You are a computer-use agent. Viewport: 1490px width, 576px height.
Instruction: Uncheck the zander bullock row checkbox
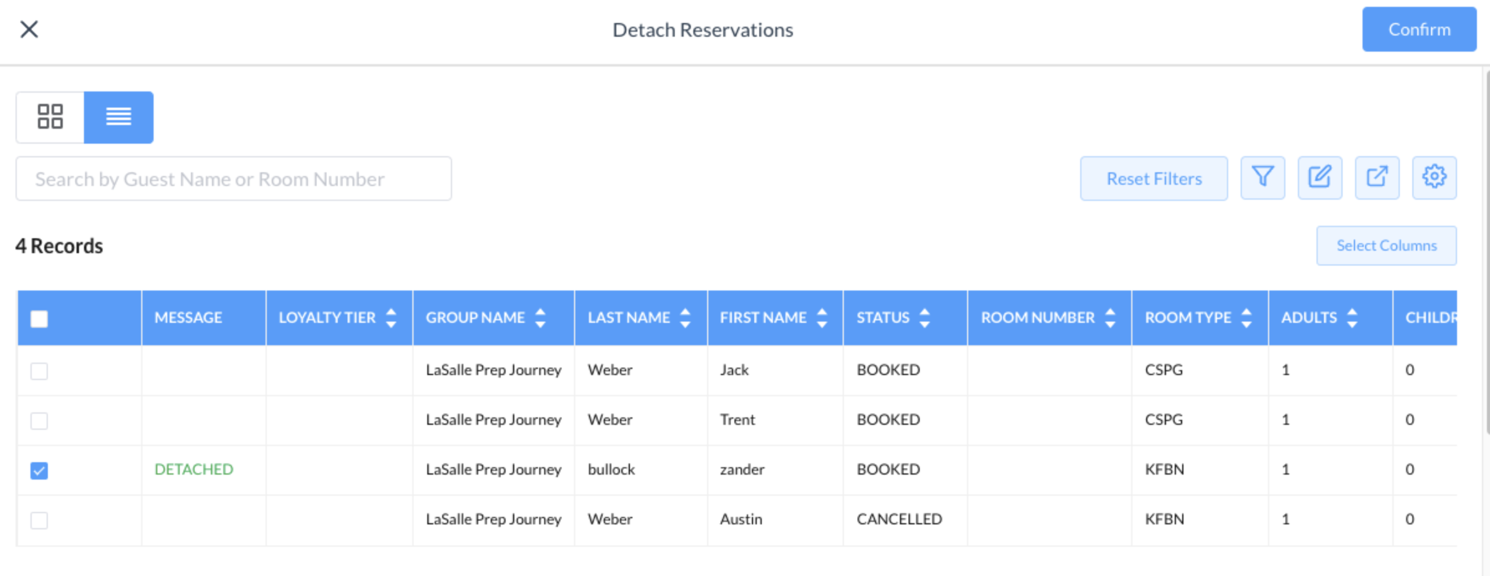[x=39, y=470]
